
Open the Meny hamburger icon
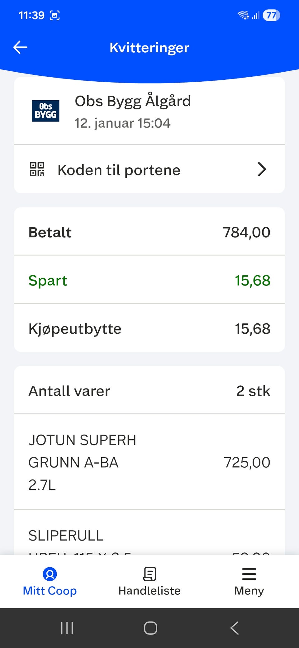249,574
